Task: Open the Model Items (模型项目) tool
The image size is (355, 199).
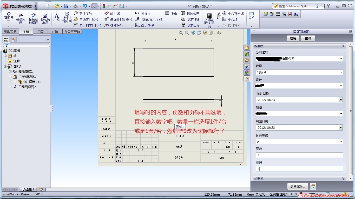Action: (21, 19)
